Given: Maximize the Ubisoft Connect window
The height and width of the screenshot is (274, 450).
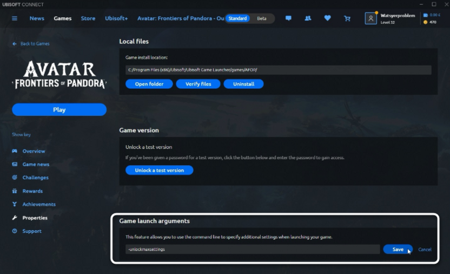Looking at the screenshot, I should pos(434,4).
